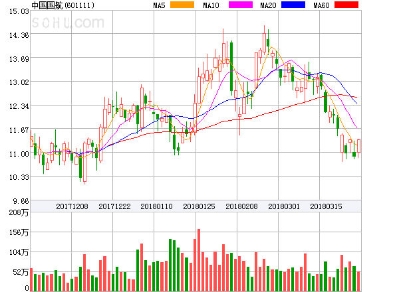Click the 20171208 date marker
399x292 pixels.
point(72,206)
